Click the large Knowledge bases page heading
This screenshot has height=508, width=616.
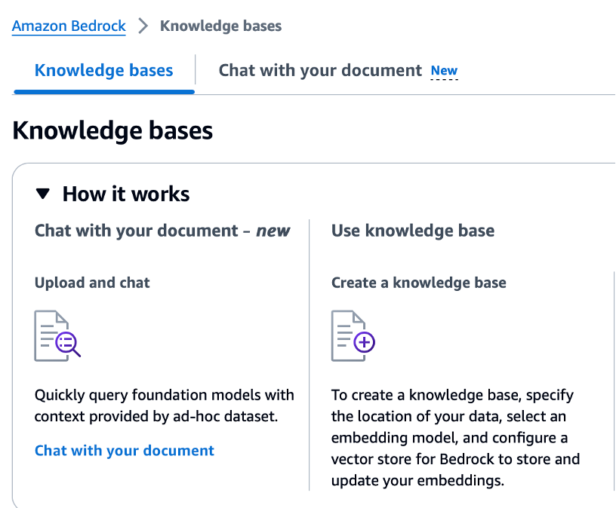pyautogui.click(x=112, y=130)
